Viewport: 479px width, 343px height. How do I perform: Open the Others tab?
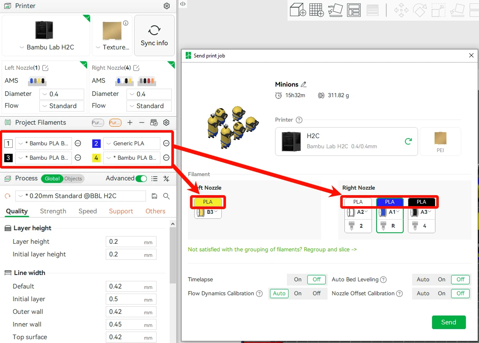[155, 211]
